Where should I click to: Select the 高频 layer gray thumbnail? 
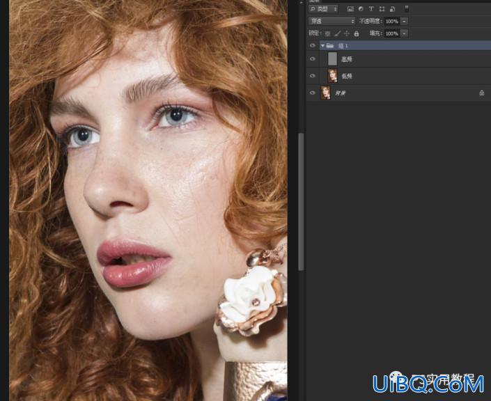pos(332,59)
